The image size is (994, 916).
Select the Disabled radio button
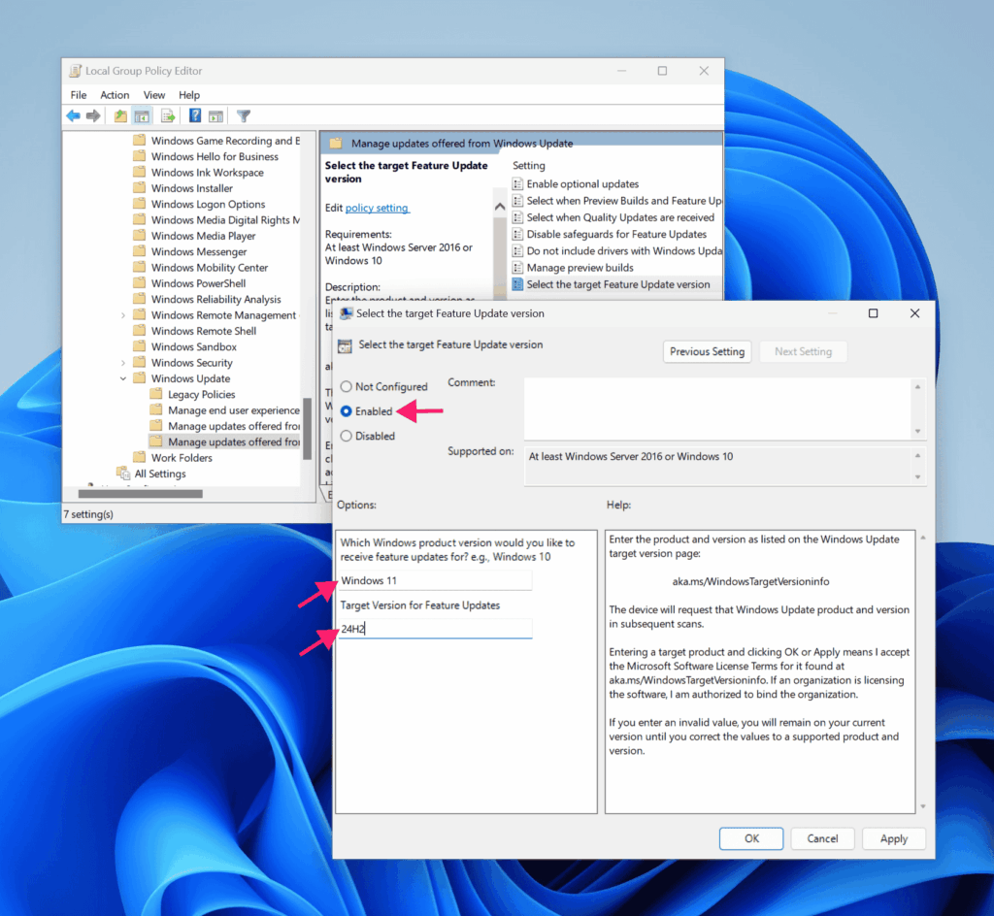click(347, 436)
